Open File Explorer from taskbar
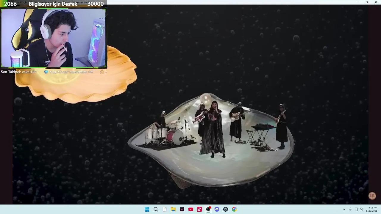 pyautogui.click(x=173, y=209)
